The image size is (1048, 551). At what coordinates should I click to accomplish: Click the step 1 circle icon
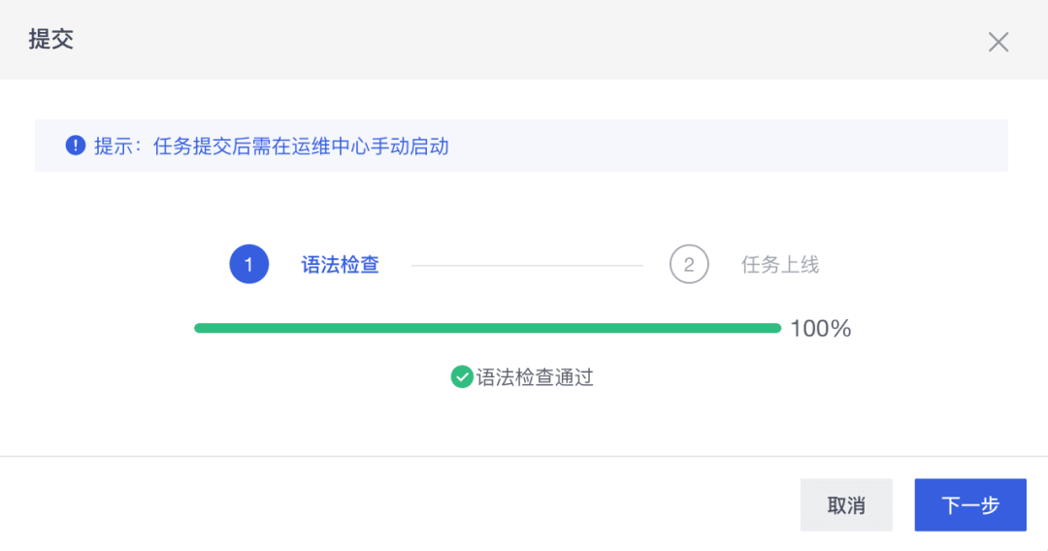click(x=248, y=264)
